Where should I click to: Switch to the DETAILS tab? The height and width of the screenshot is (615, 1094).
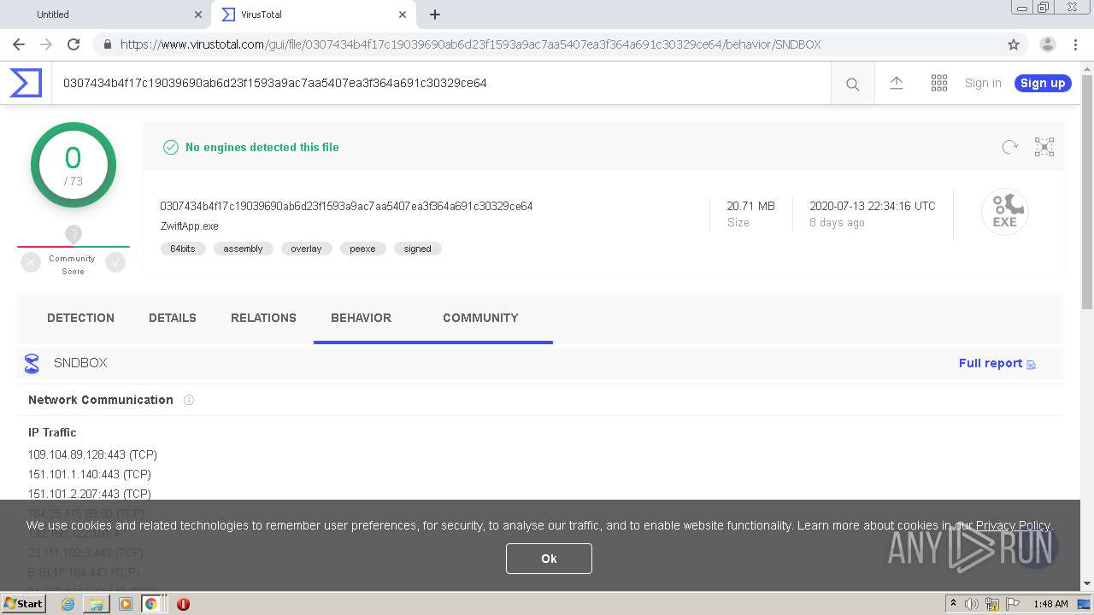tap(173, 318)
